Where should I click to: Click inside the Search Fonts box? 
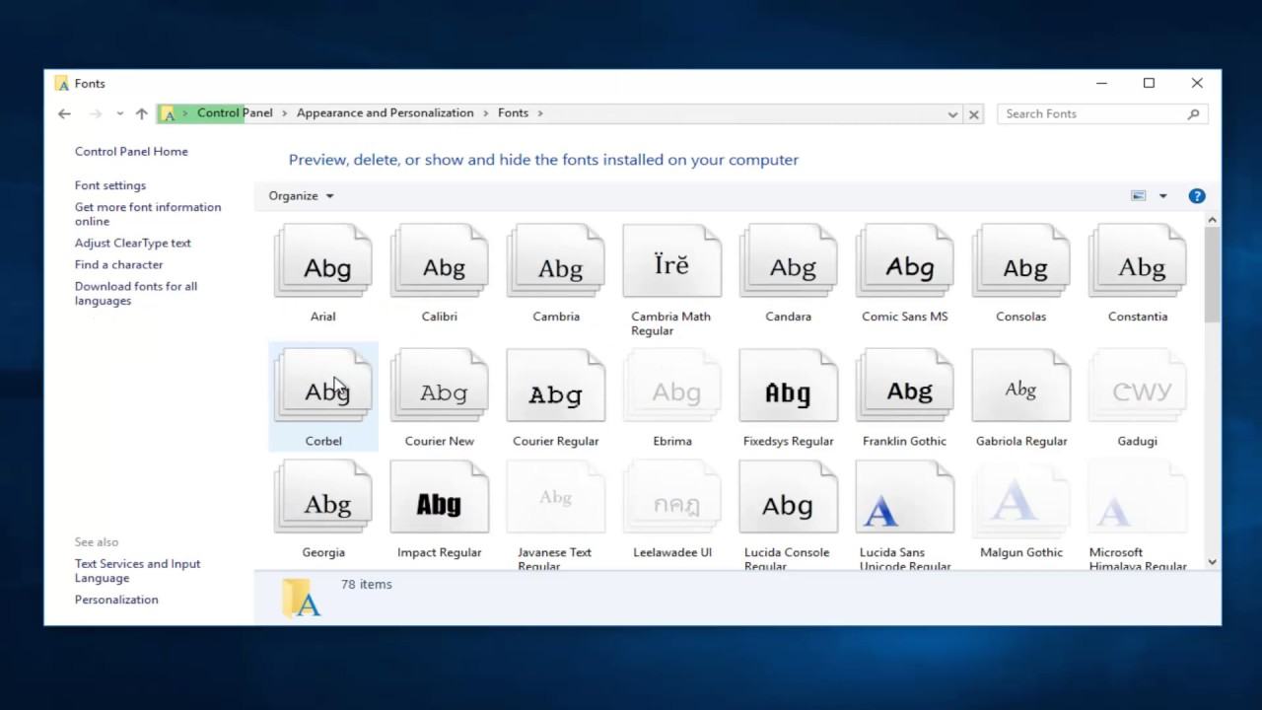[x=1085, y=113]
